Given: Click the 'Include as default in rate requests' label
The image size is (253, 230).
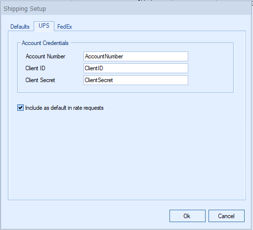Looking at the screenshot, I should (x=64, y=108).
